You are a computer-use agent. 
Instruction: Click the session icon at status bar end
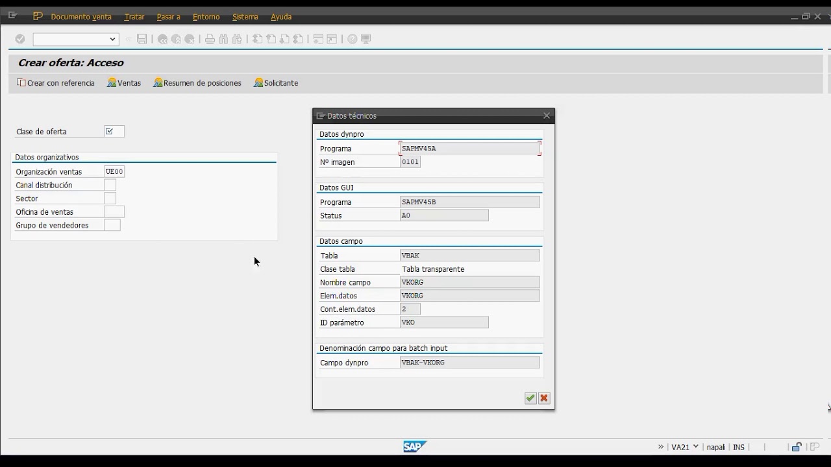click(x=814, y=447)
